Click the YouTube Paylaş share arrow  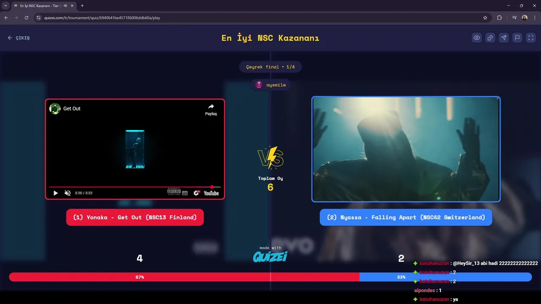(211, 109)
